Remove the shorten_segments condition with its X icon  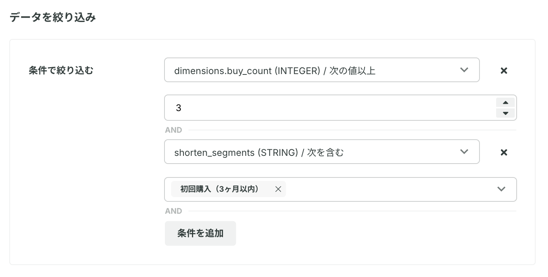point(503,152)
